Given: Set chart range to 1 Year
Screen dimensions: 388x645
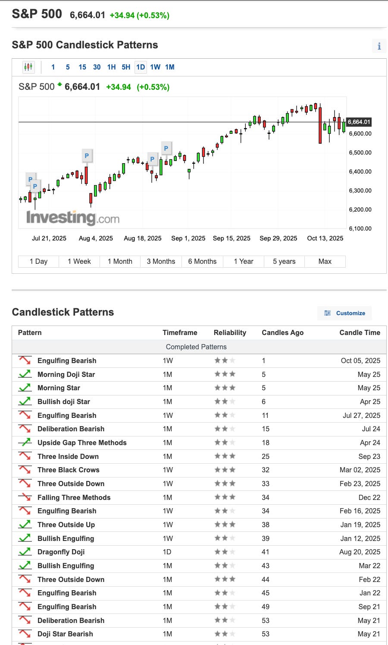Looking at the screenshot, I should click(x=244, y=262).
